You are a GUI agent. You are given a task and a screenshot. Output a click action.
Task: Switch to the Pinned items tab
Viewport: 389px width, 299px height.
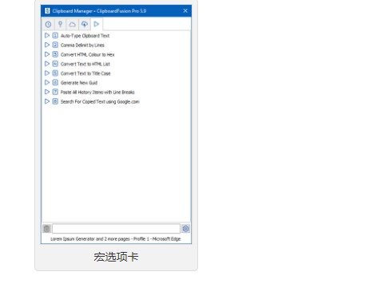coord(60,25)
